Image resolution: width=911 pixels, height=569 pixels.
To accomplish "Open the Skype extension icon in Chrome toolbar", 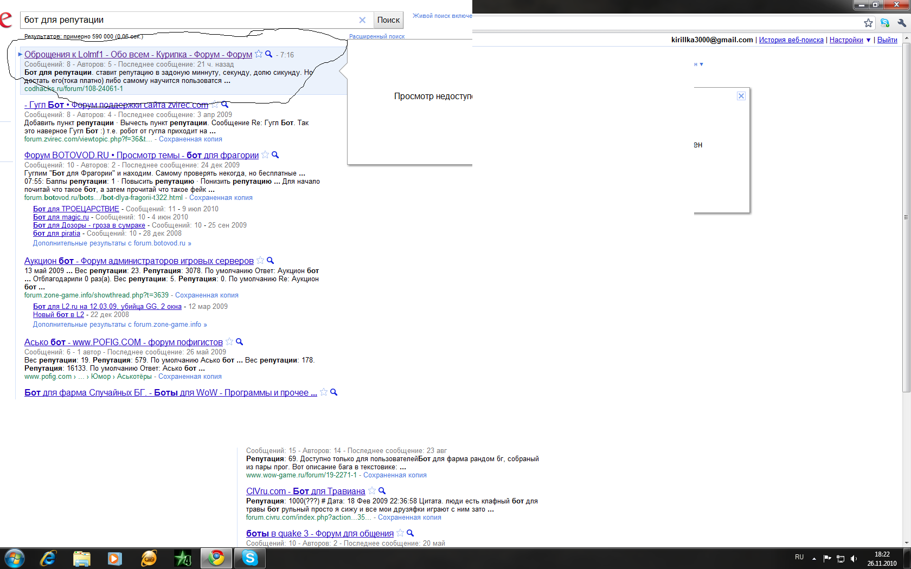I will point(885,23).
